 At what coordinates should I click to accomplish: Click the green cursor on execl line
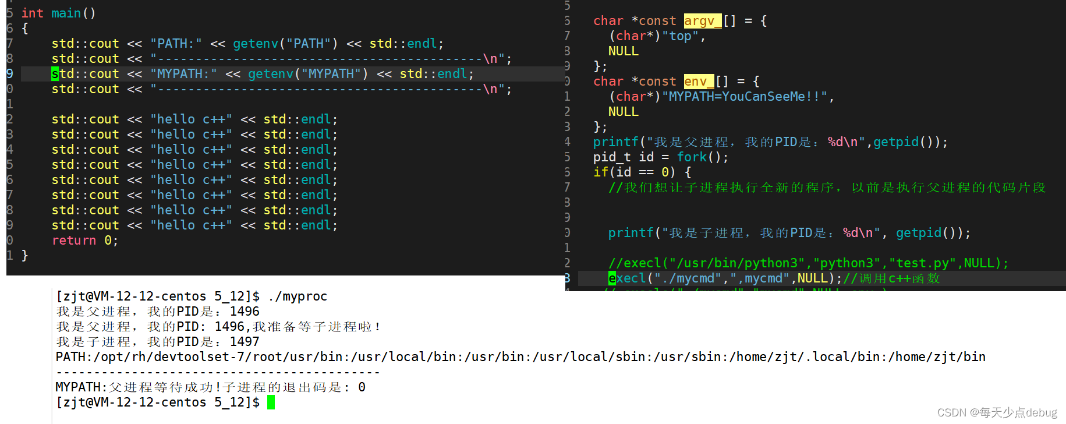(612, 278)
